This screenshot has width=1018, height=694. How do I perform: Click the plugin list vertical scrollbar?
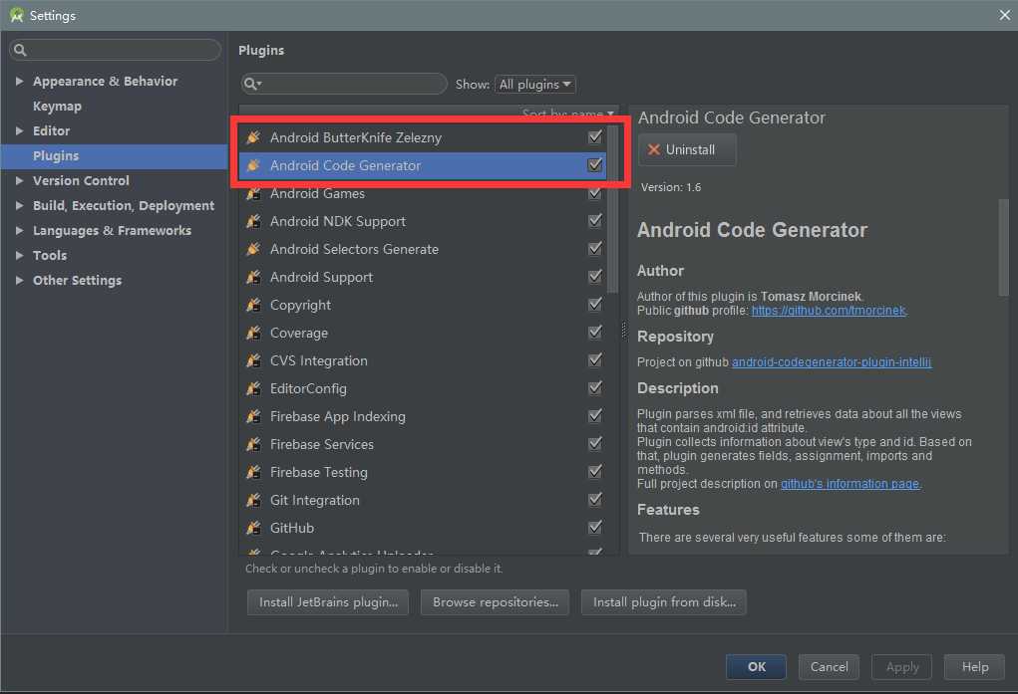coord(612,209)
